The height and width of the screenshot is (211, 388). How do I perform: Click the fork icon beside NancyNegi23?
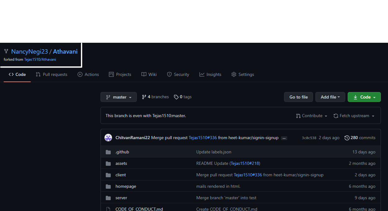pos(6,51)
